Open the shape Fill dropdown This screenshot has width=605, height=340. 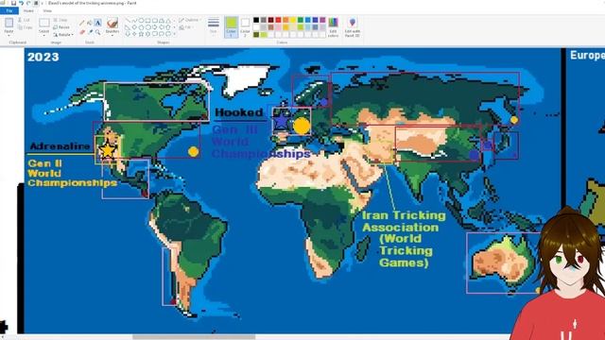pyautogui.click(x=187, y=27)
